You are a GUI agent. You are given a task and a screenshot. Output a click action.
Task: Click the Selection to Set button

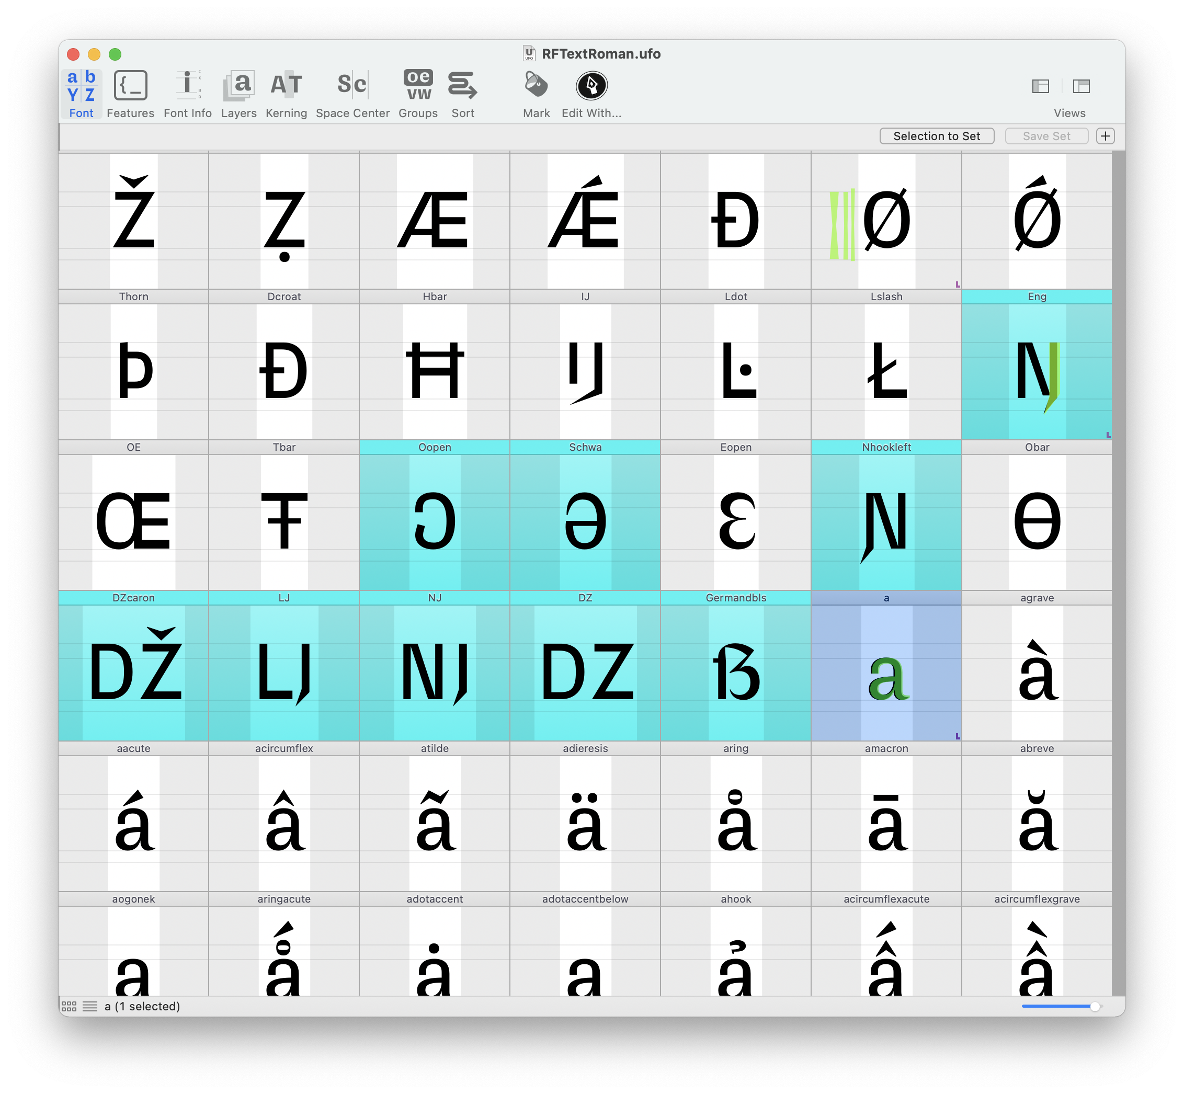(x=937, y=136)
